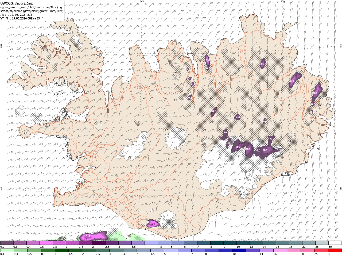342x256 pixels.
Task: Pick upper legend swatch between 12 and 14
Action: pos(256,243)
